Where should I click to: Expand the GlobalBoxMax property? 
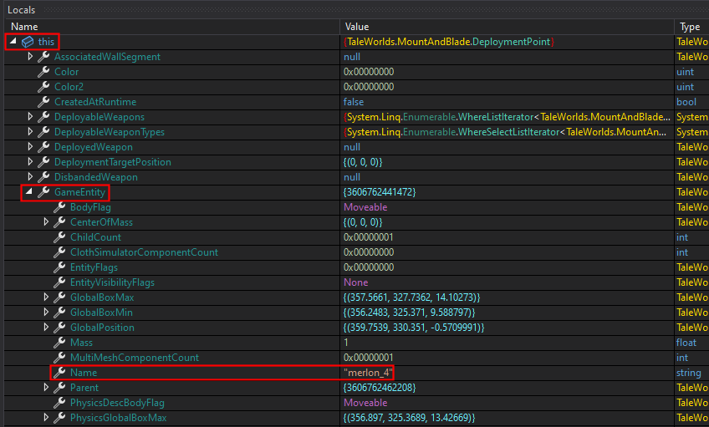46,297
